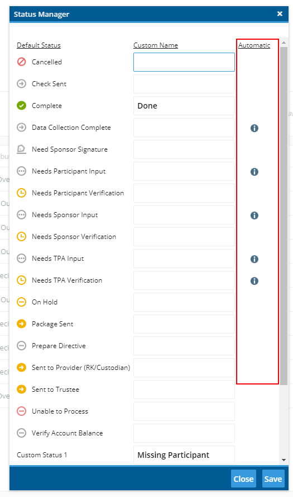
Task: Open the info icon for Needs Sponsor Input
Action: click(254, 215)
